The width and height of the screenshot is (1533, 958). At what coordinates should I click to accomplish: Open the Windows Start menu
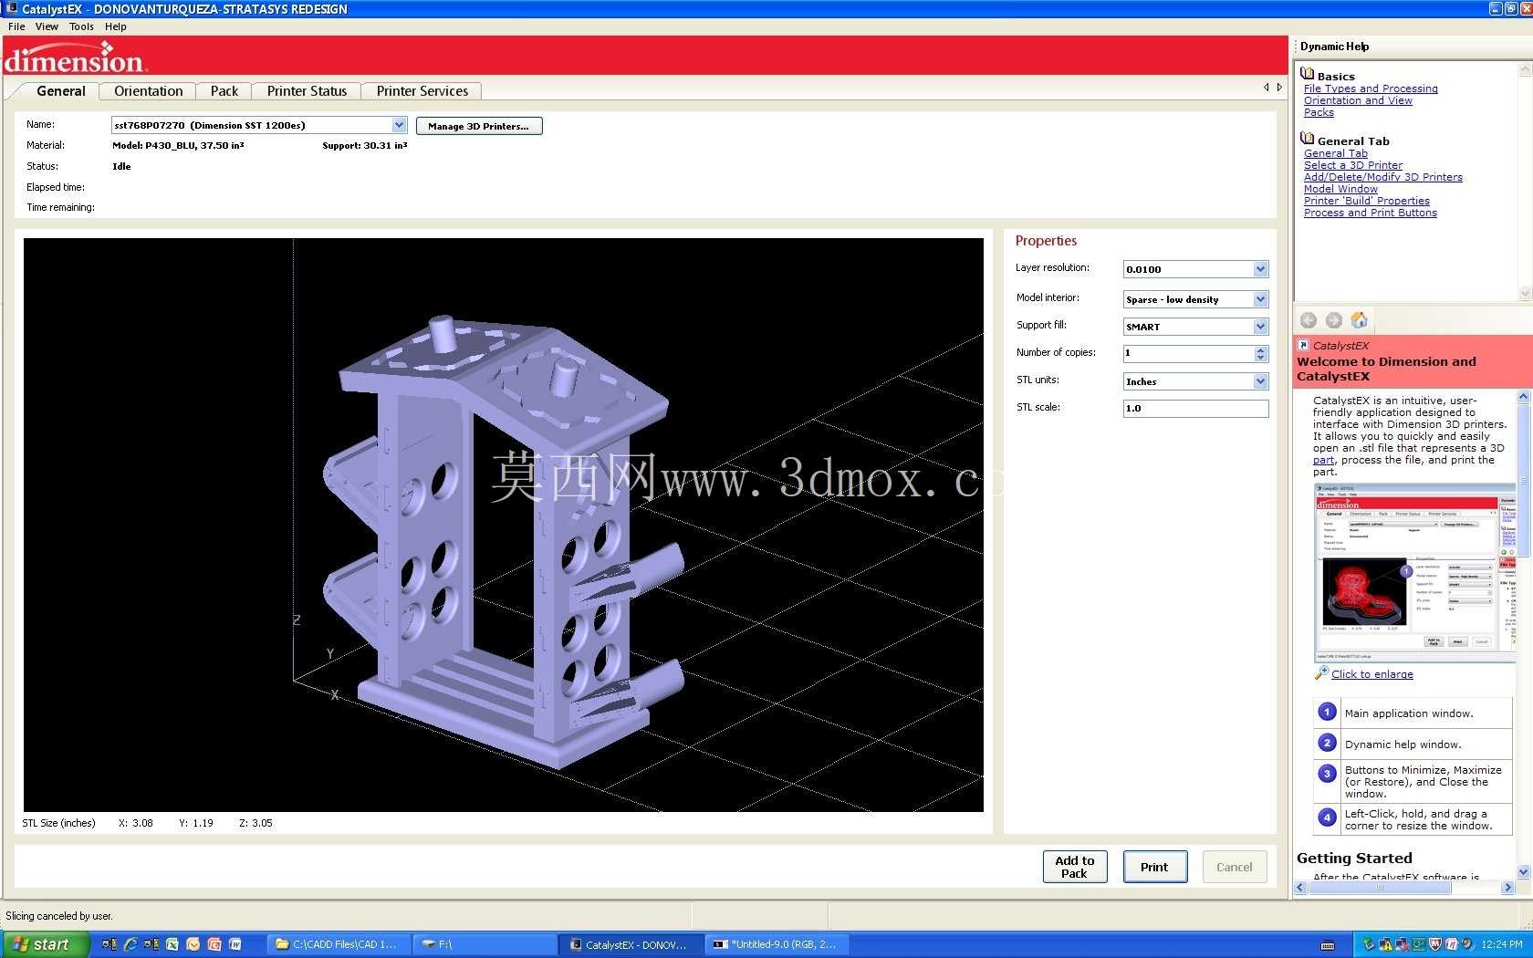45,944
